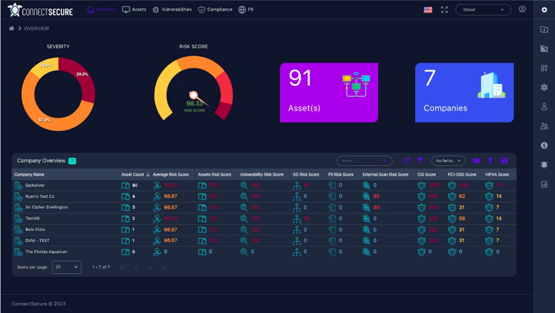The width and height of the screenshot is (555, 313).
Task: Click the billing dollar icon in the sidebar
Action: coord(544,144)
